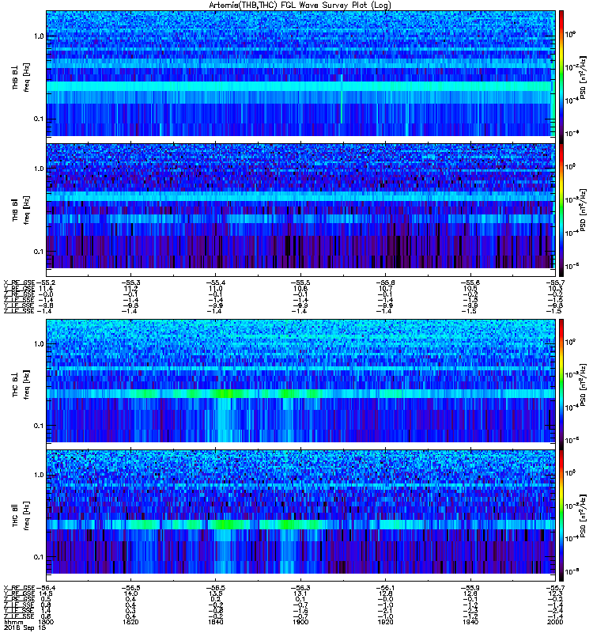Click the '0.1' frequency tick on THB B⊥ panel
This screenshot has height=633, width=593.
coord(39,119)
